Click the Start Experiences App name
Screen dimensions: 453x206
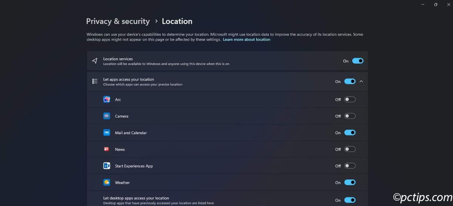coord(134,166)
